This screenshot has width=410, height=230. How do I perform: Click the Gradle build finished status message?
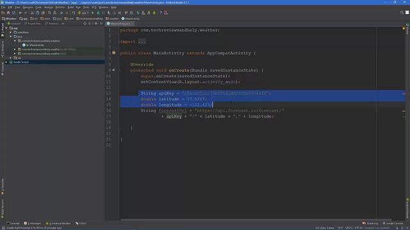[34, 228]
